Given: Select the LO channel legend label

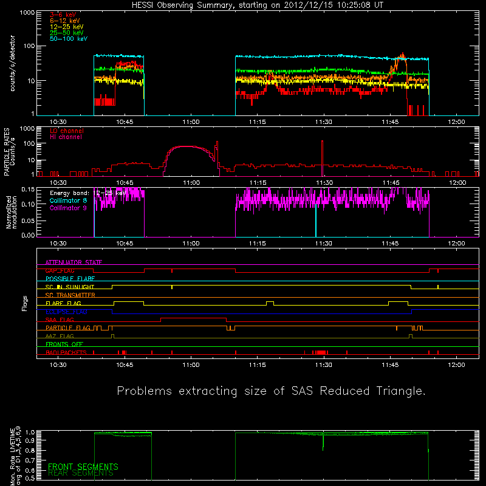Looking at the screenshot, I should [67, 131].
